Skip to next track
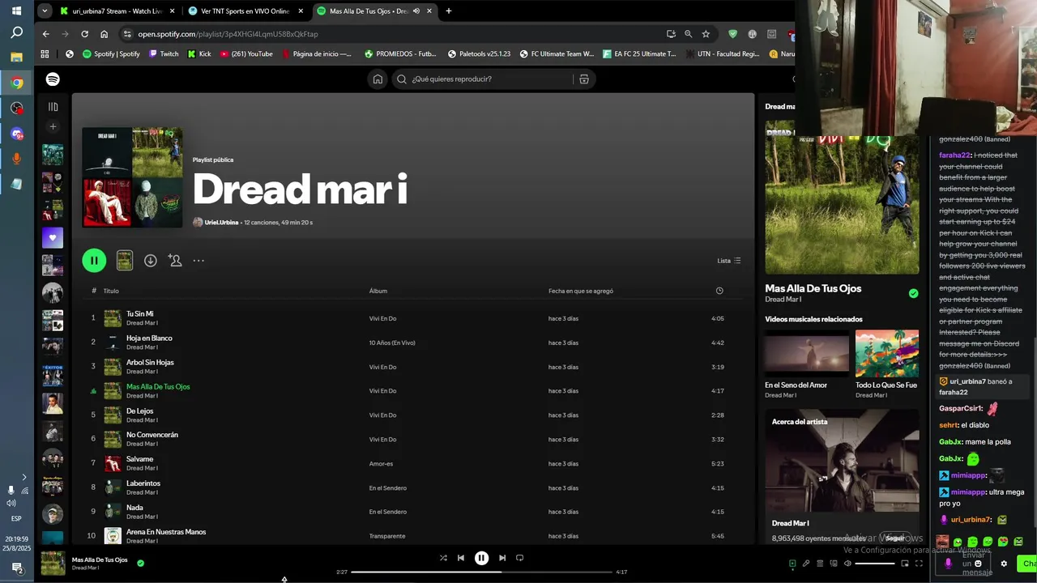Viewport: 1037px width, 583px height. (502, 558)
